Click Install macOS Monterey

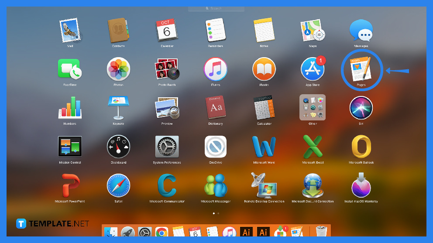coord(361,185)
